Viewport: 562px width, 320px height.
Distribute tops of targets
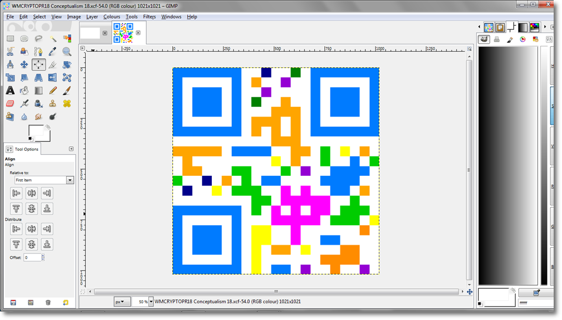[x=16, y=244]
